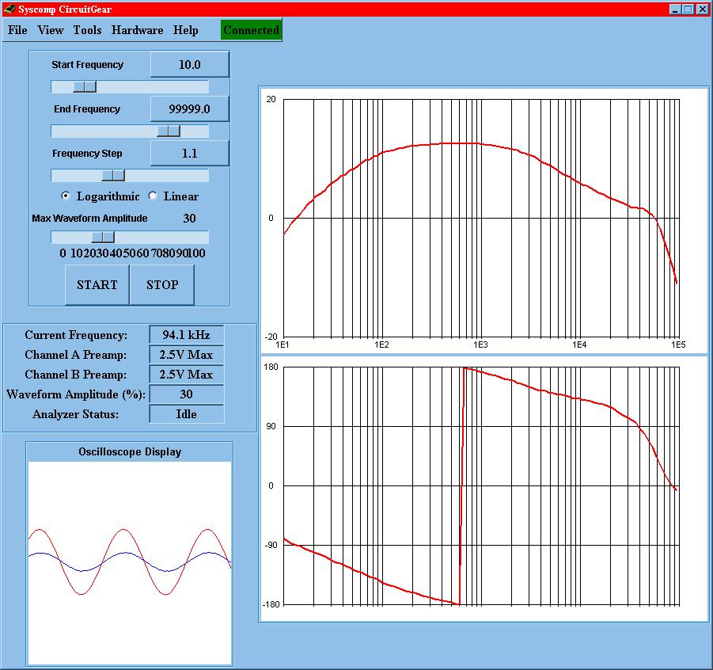Open the Hardware menu
This screenshot has height=670, width=713.
click(x=137, y=30)
